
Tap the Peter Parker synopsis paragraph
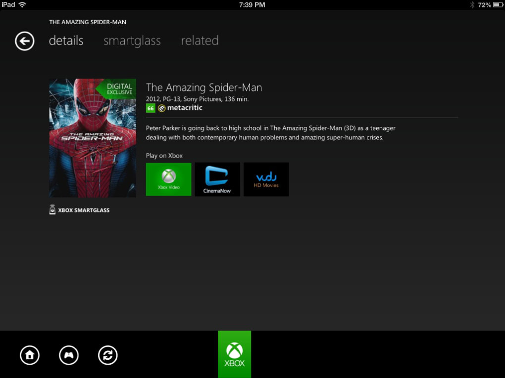(x=270, y=133)
